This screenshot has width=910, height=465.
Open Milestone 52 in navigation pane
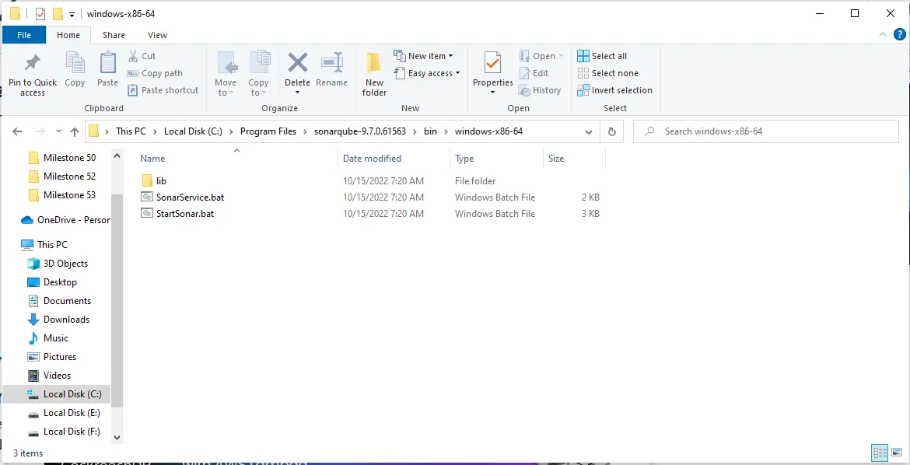(70, 177)
